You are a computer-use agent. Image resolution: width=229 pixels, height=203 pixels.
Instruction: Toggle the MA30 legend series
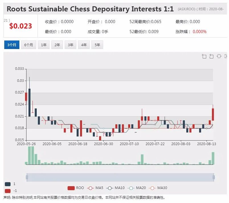pos(158,188)
